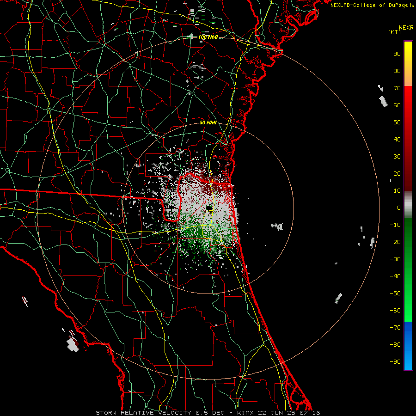Click the NEXR label above the color scale
Viewport: 416px width, 416px height.
coord(406,28)
